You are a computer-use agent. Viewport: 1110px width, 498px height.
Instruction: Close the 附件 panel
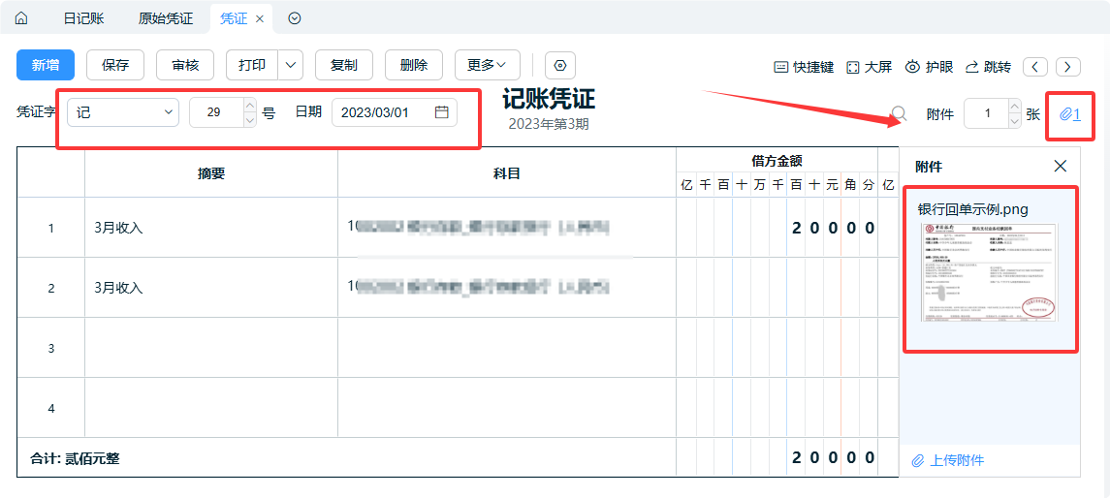(x=1060, y=167)
